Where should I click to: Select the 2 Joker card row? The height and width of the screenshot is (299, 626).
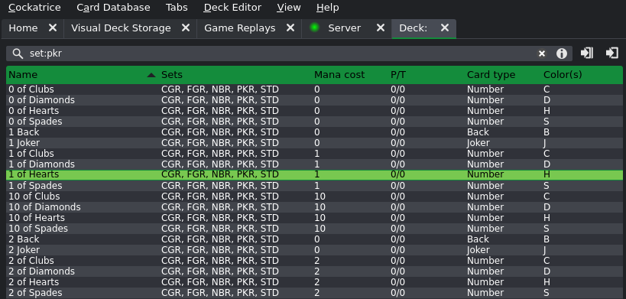[x=314, y=250]
